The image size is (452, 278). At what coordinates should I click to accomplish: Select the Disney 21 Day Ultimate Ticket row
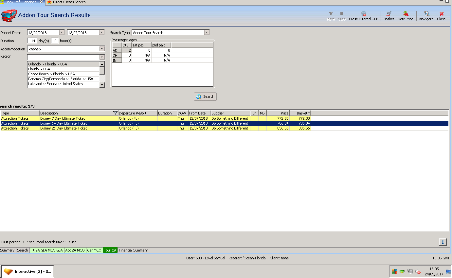click(224, 128)
